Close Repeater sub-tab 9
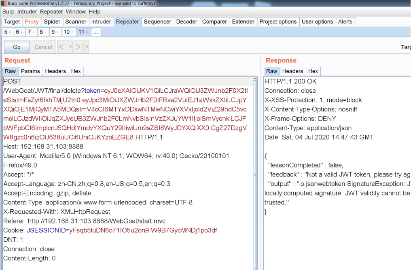411x270 pixels. 57,32
